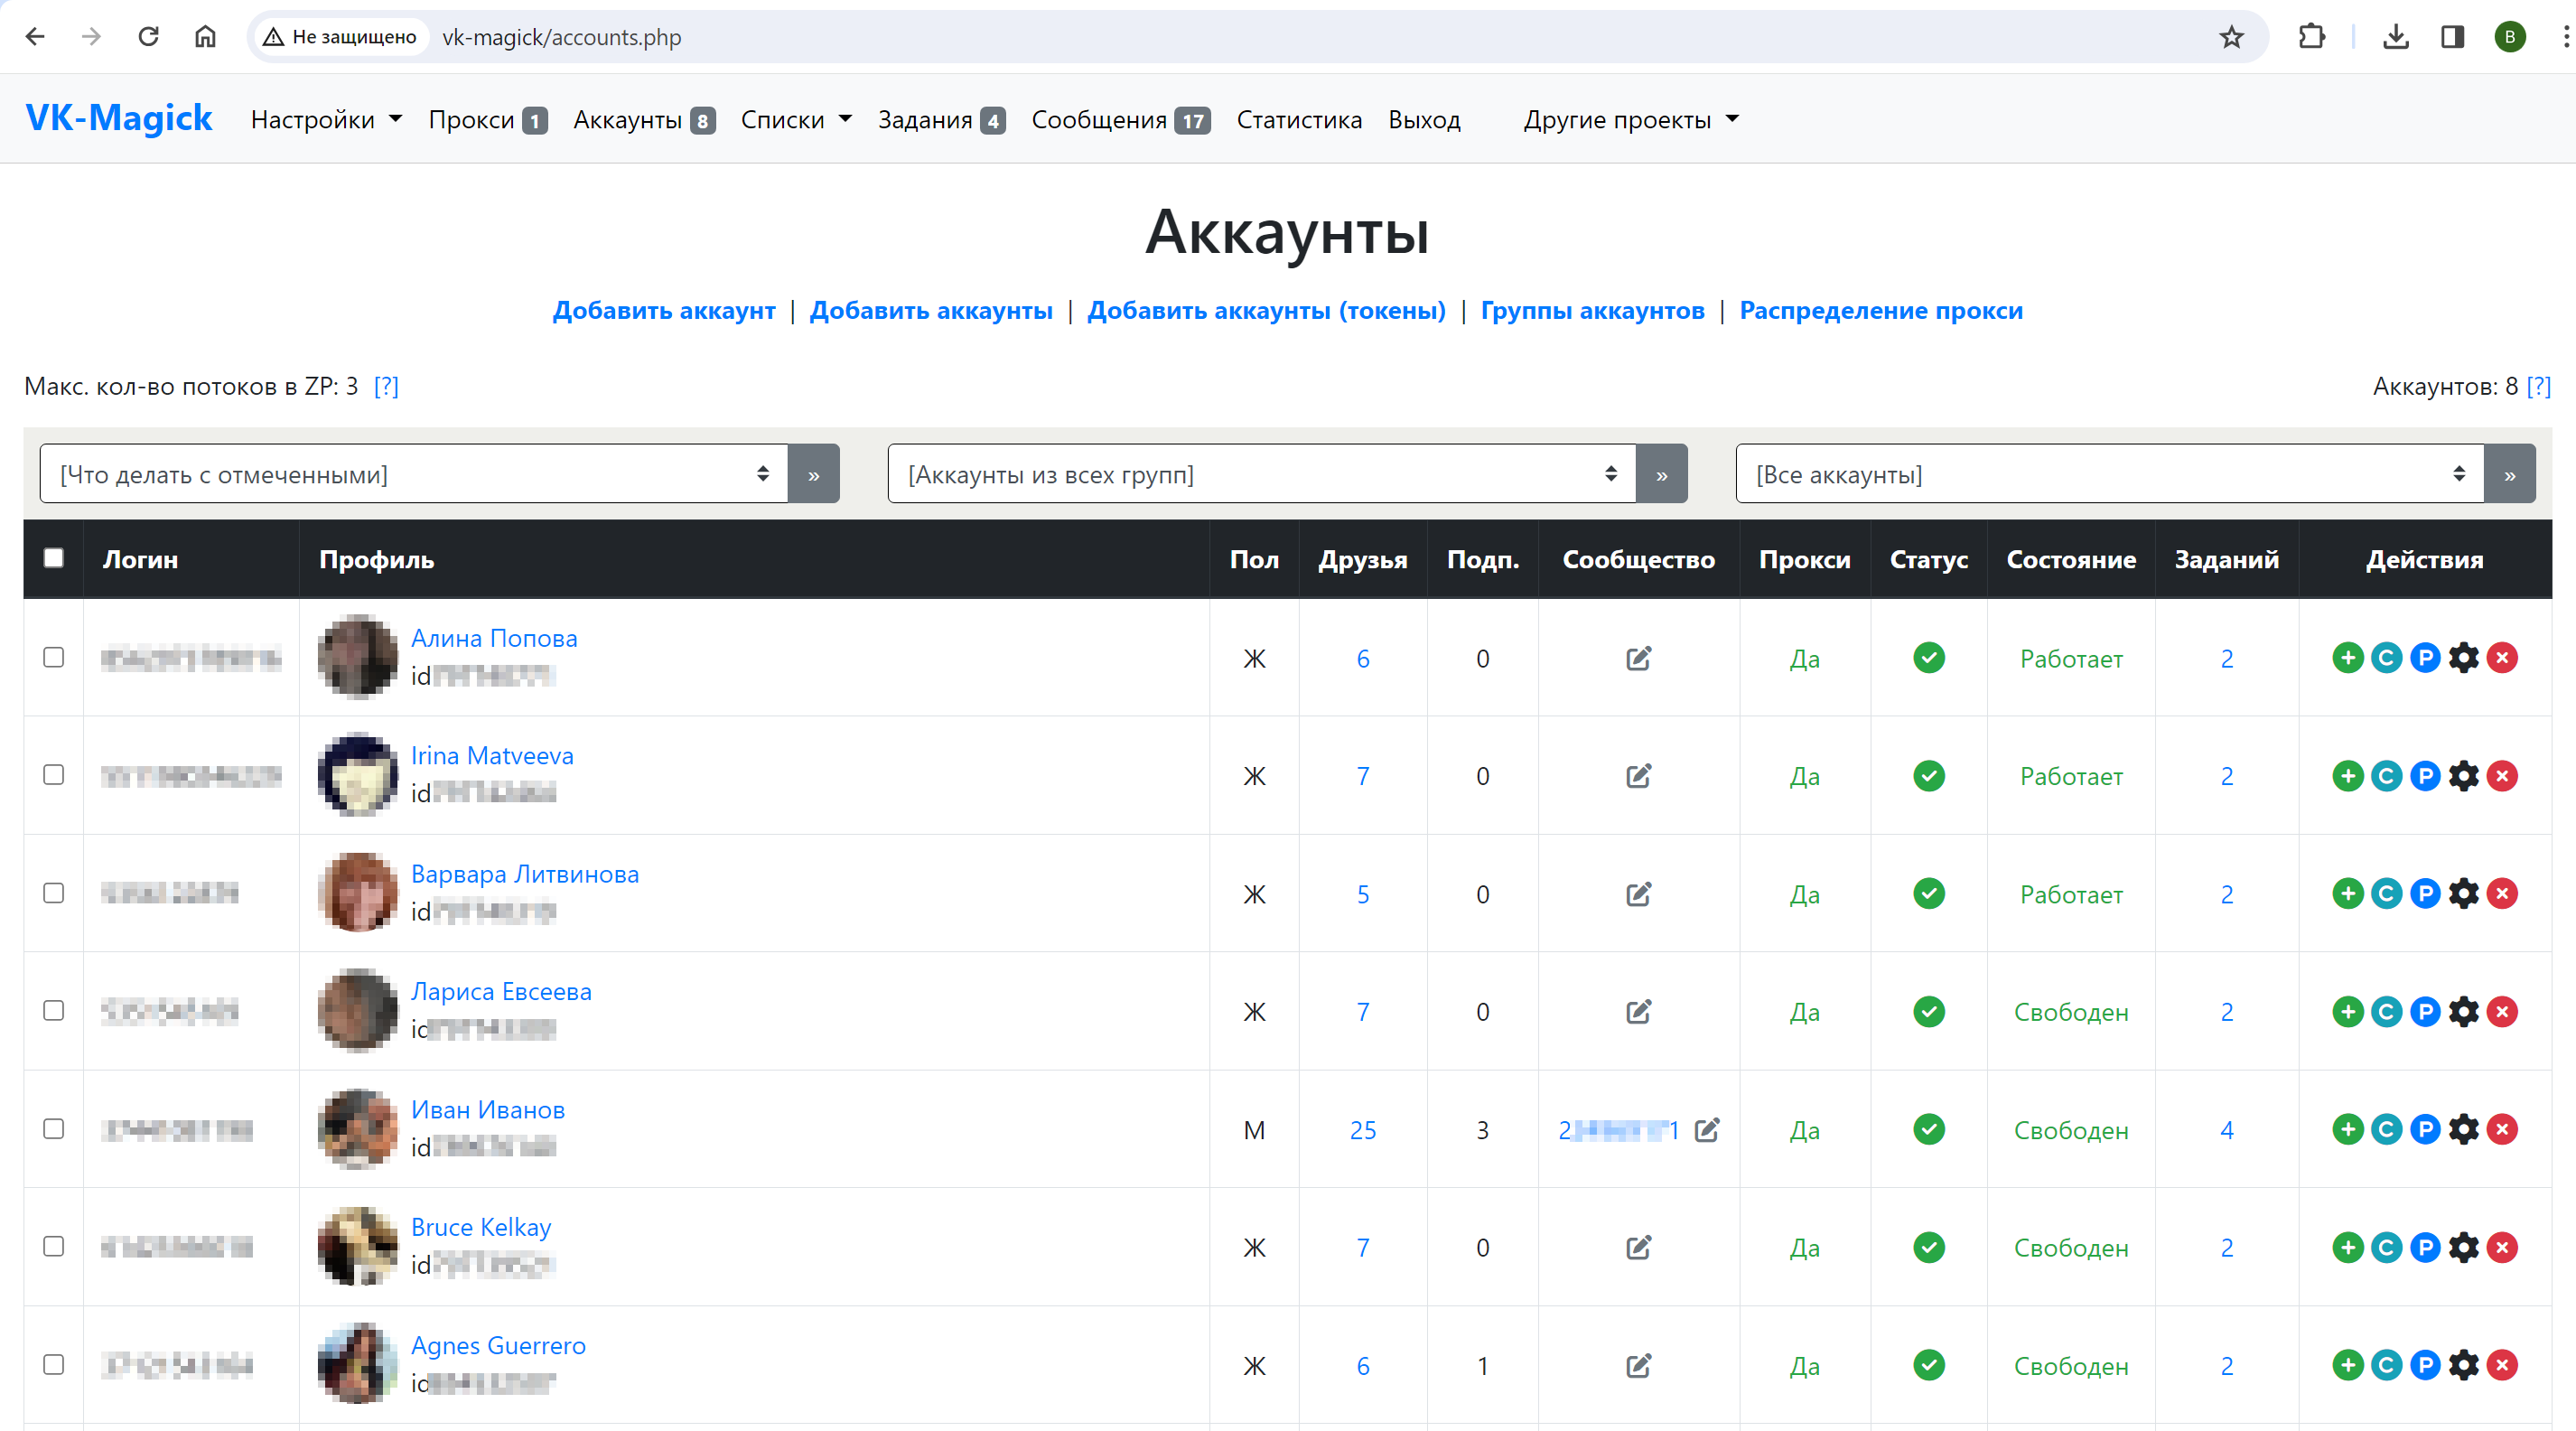Click the Добавить аккаунт link
The image size is (2576, 1431).
(x=664, y=311)
